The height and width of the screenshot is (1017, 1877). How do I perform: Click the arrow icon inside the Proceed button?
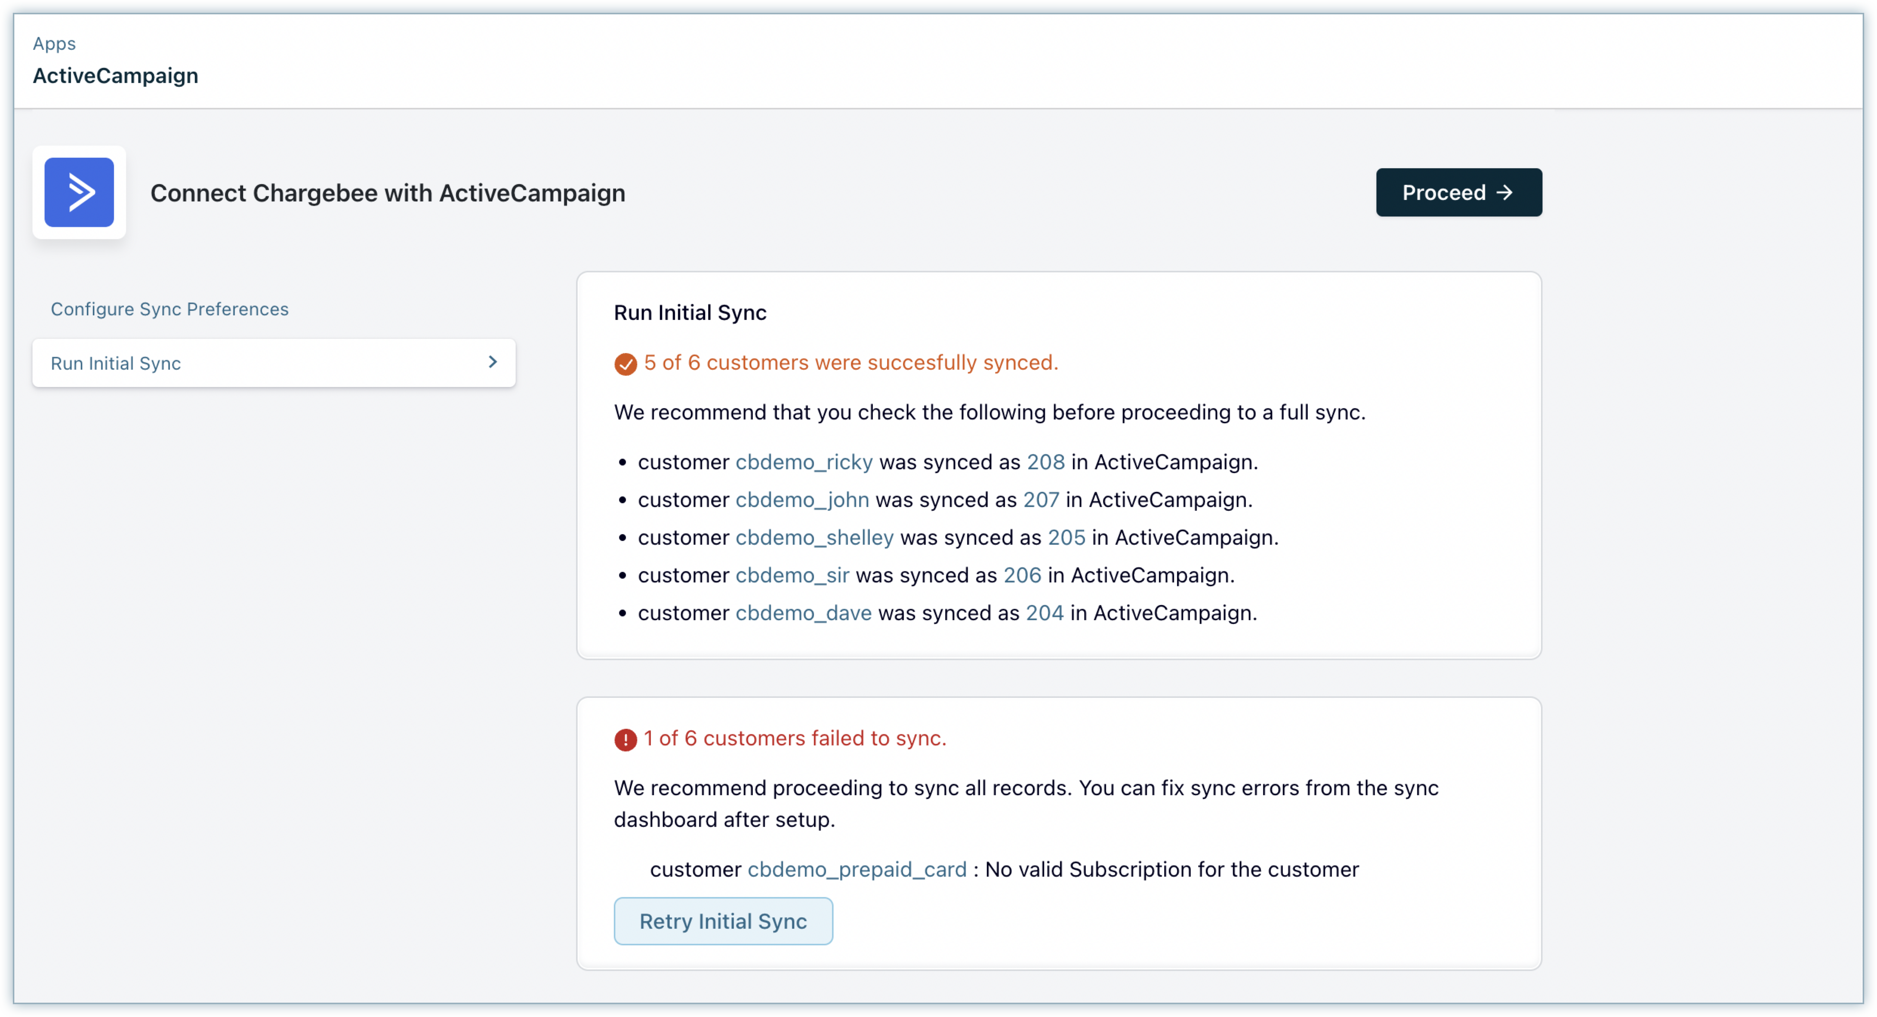pyautogui.click(x=1505, y=192)
